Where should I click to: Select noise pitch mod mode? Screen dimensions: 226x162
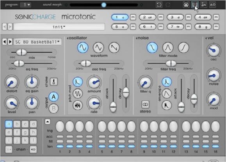pyautogui.click(x=78, y=105)
